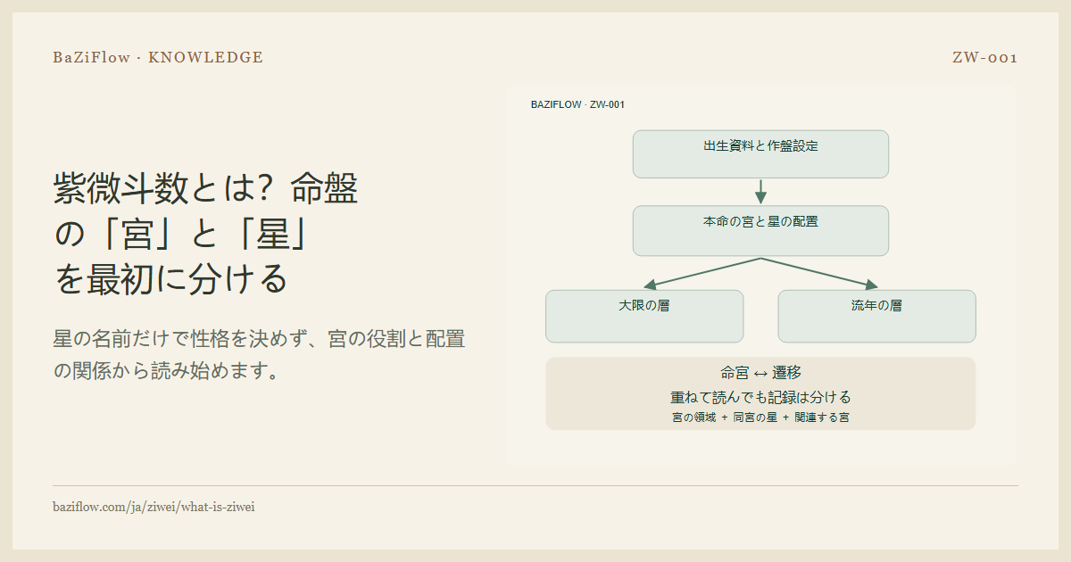Click the 命宮 ↔ 遷移 line
The height and width of the screenshot is (562, 1071).
(x=760, y=373)
